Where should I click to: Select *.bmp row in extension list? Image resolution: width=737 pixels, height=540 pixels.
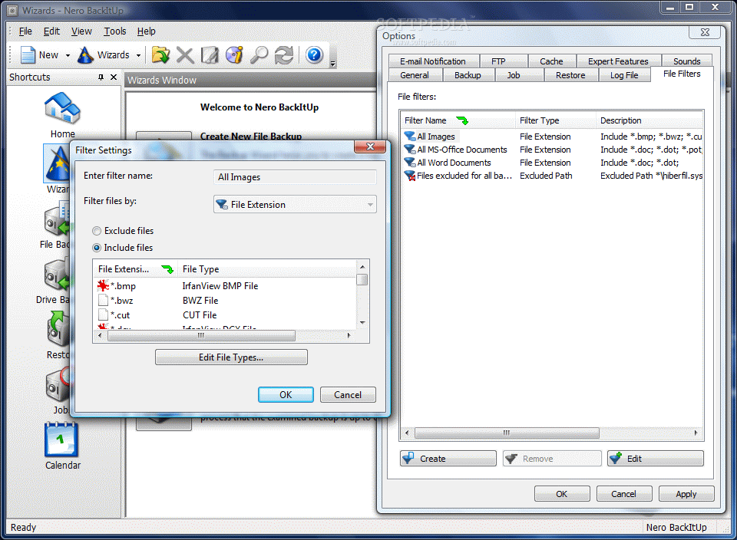click(225, 286)
